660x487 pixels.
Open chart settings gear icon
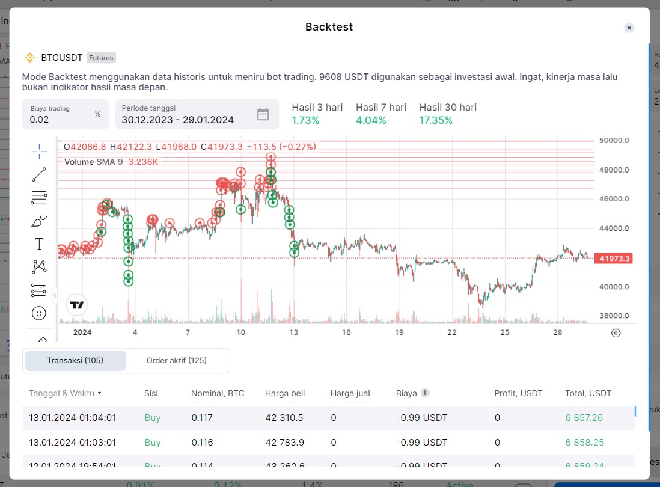[x=616, y=333]
